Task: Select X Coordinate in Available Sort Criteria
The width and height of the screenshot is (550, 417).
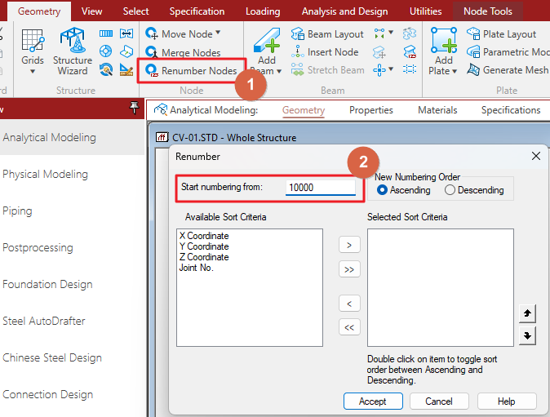Action: point(203,236)
